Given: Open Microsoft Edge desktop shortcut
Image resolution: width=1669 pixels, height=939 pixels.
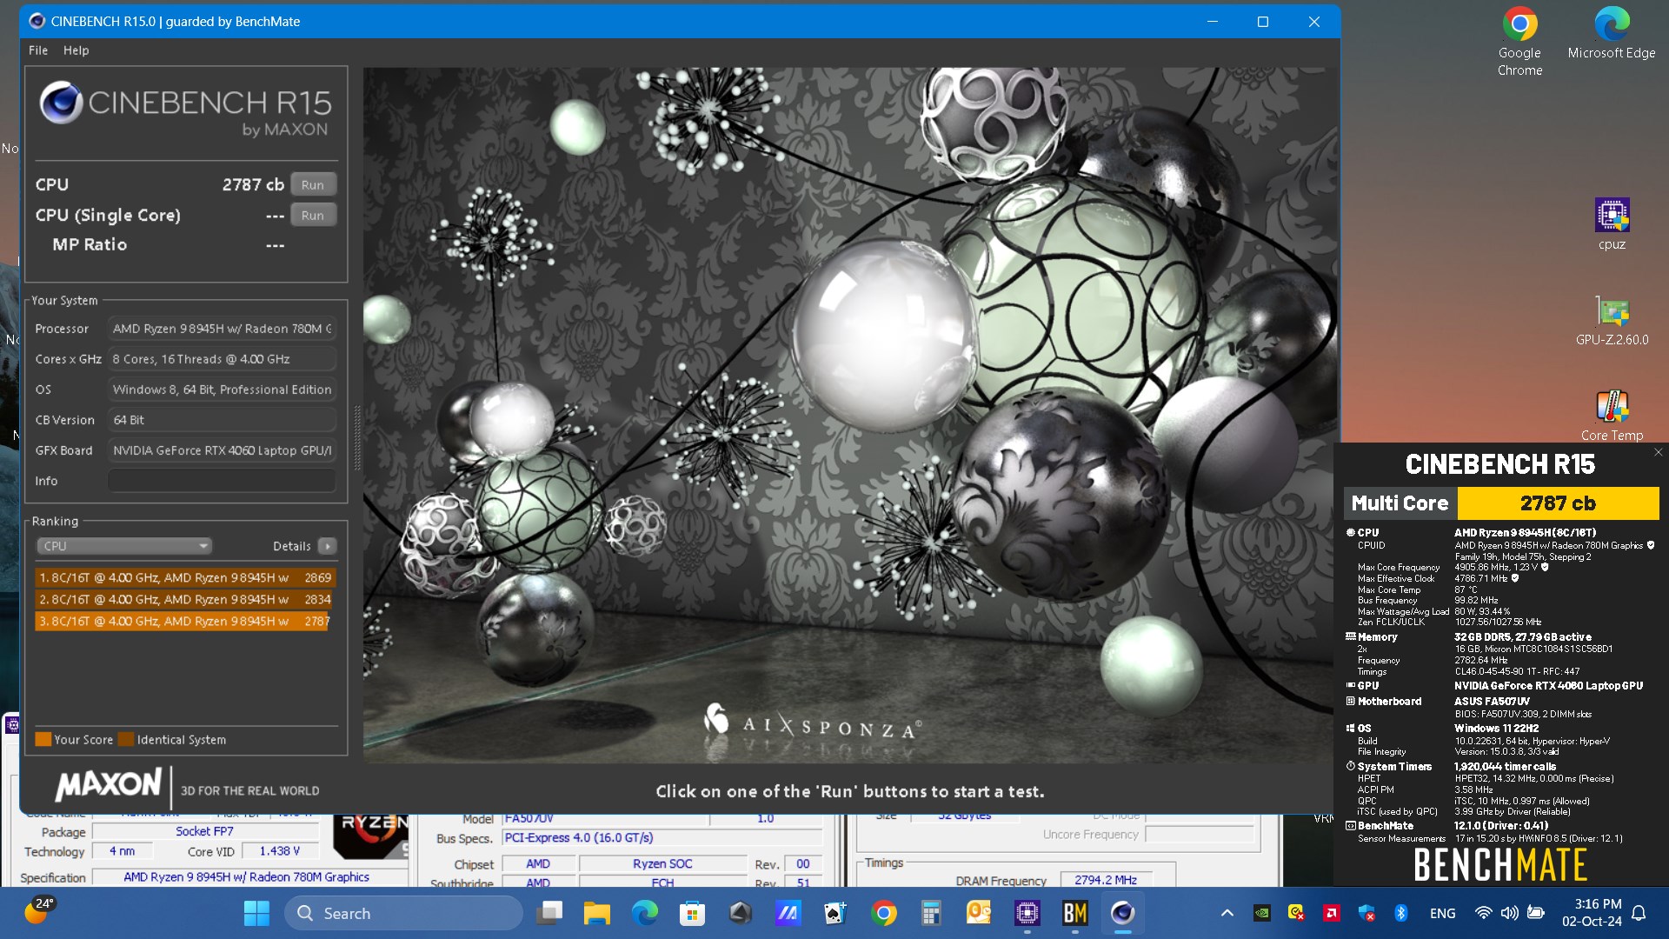Looking at the screenshot, I should (x=1612, y=33).
